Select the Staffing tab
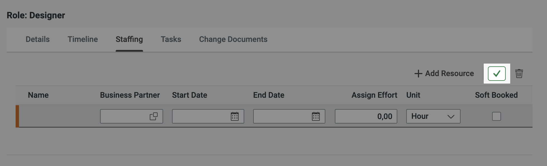 (x=129, y=39)
